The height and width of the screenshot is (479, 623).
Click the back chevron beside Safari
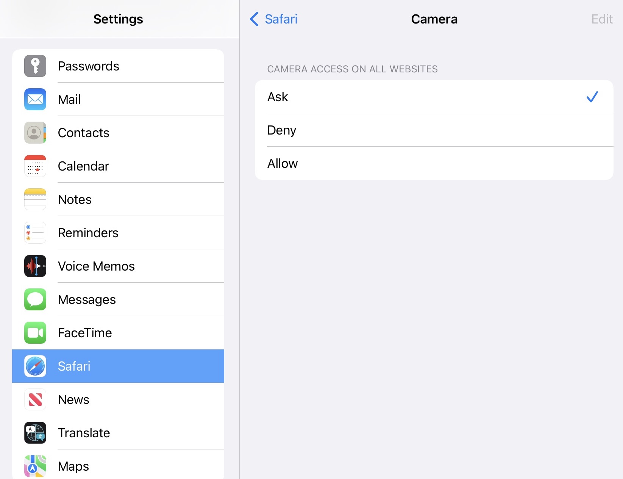[254, 19]
